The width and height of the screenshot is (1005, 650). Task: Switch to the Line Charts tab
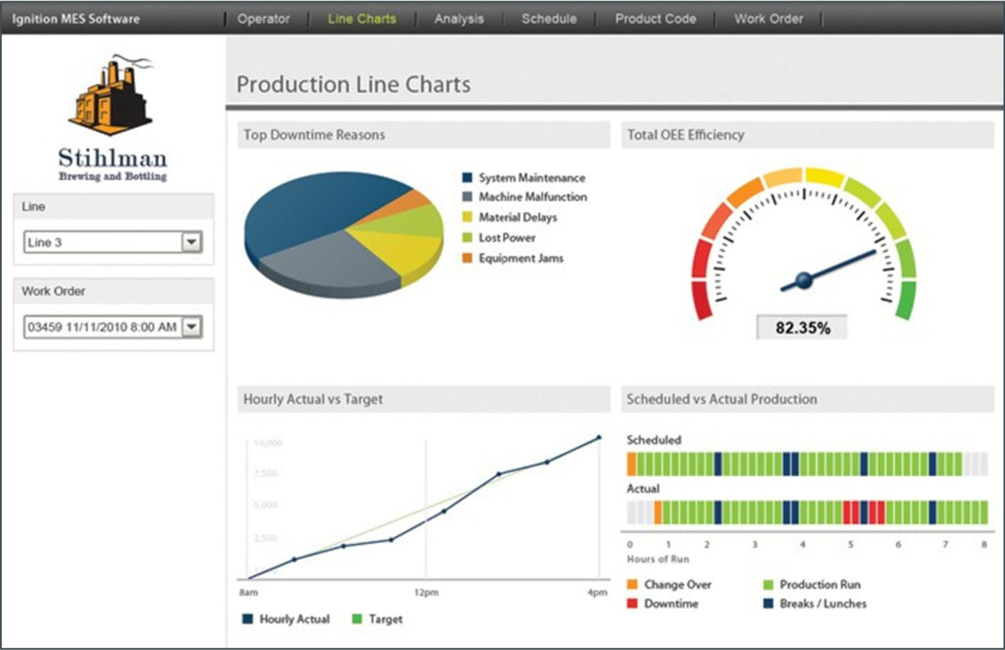[x=362, y=19]
